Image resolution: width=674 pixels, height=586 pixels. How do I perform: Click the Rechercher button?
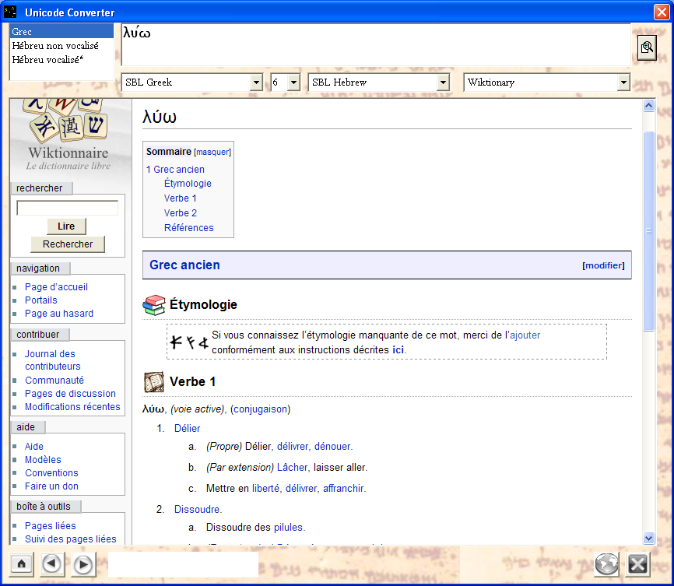point(68,244)
